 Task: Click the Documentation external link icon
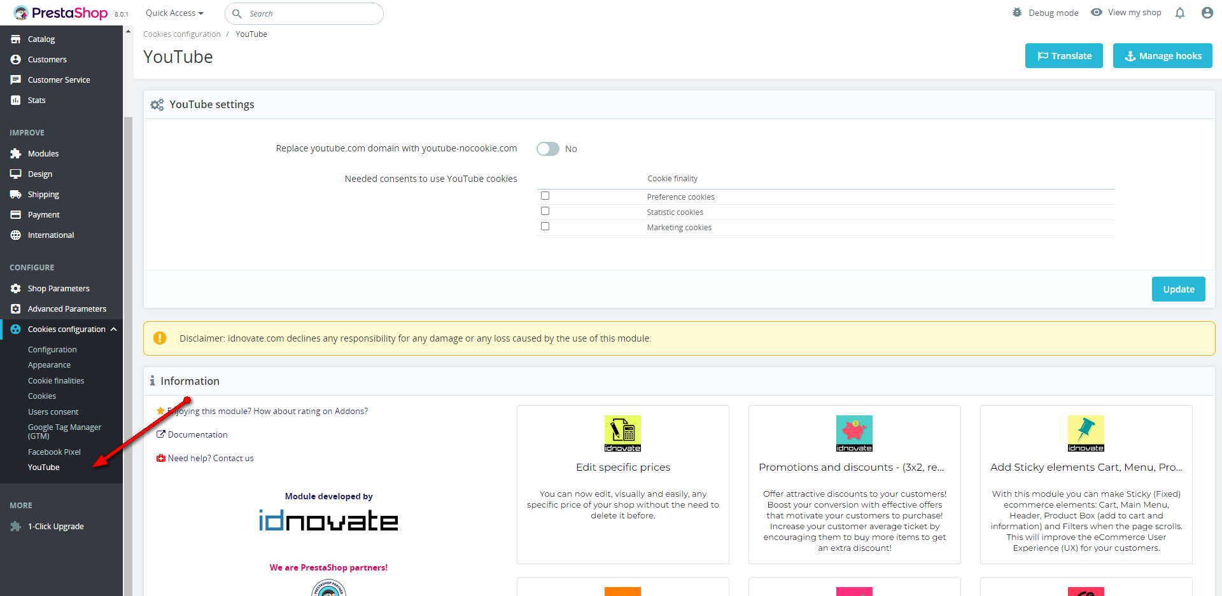click(161, 434)
